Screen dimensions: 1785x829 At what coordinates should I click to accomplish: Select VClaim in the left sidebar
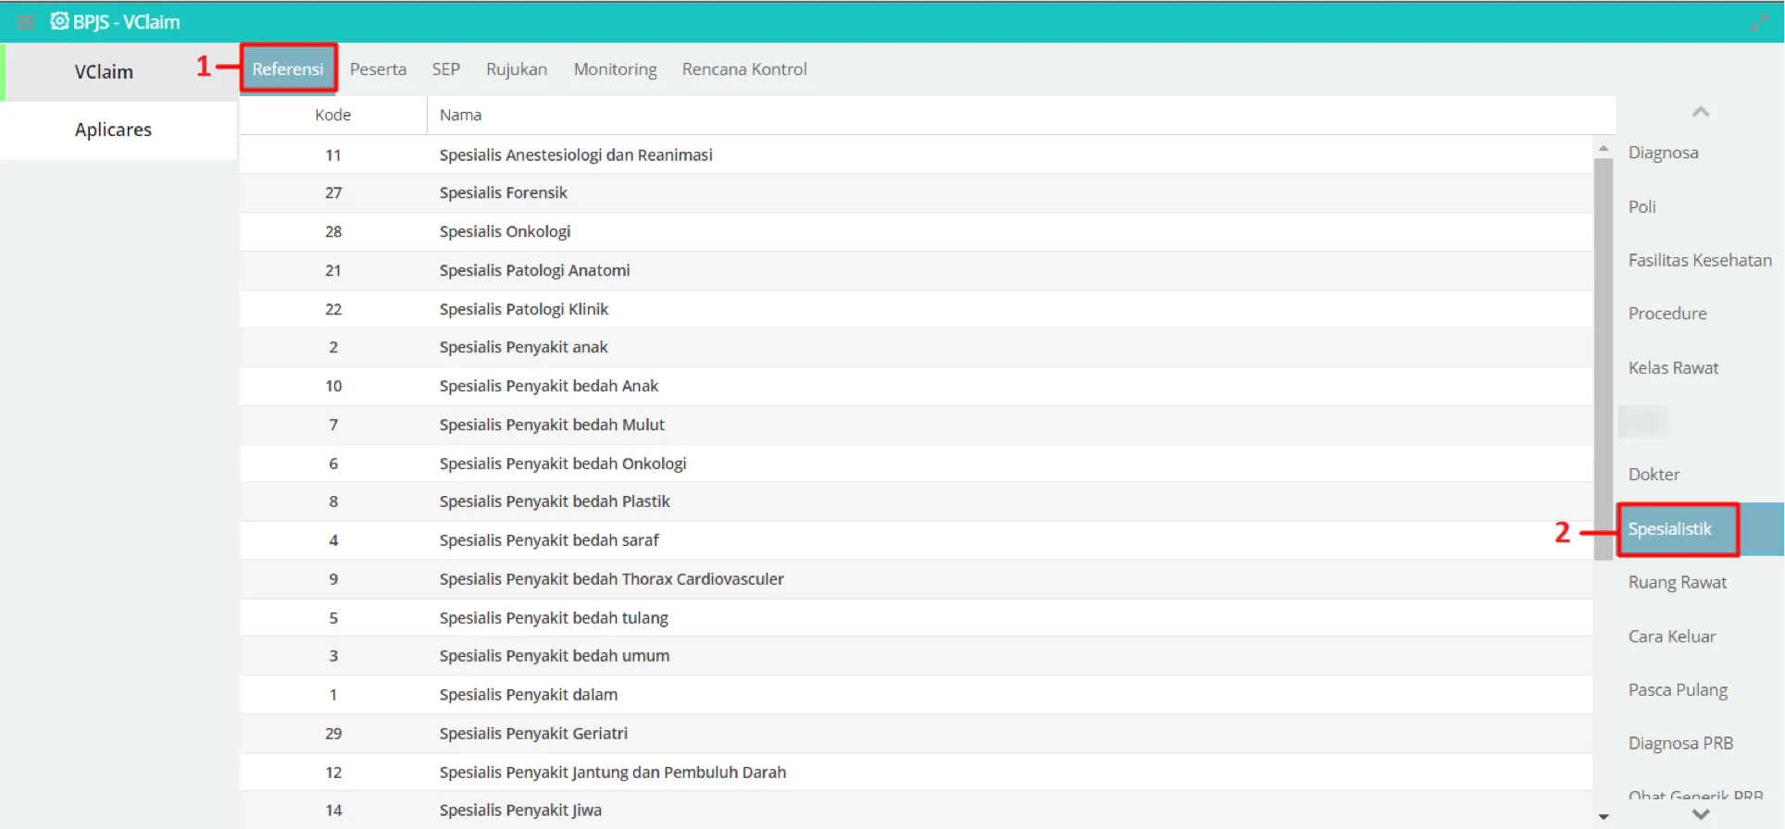[x=104, y=72]
